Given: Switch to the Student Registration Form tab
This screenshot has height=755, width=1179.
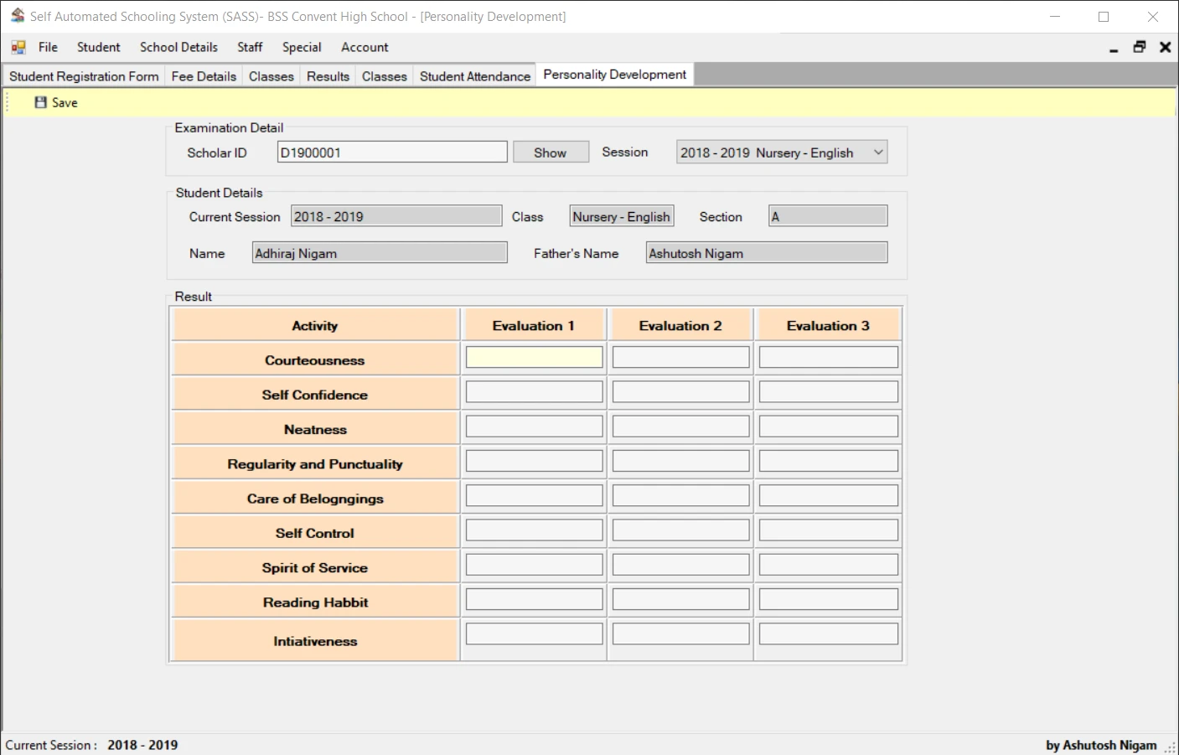Looking at the screenshot, I should coord(83,75).
